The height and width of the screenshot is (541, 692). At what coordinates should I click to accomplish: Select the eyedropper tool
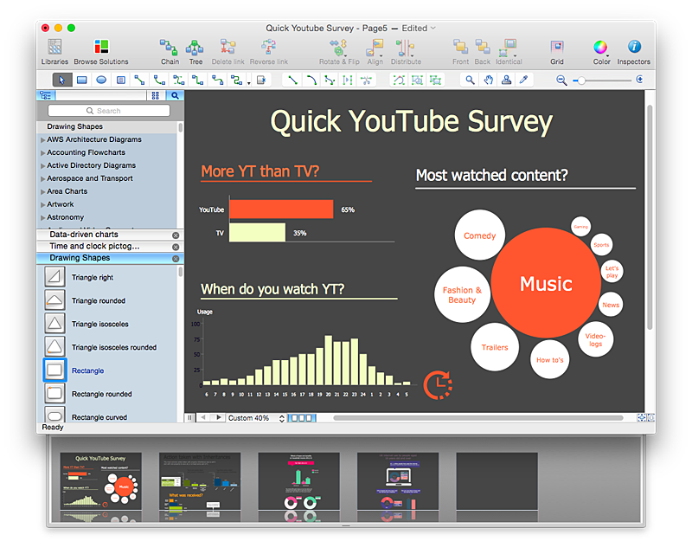click(524, 80)
